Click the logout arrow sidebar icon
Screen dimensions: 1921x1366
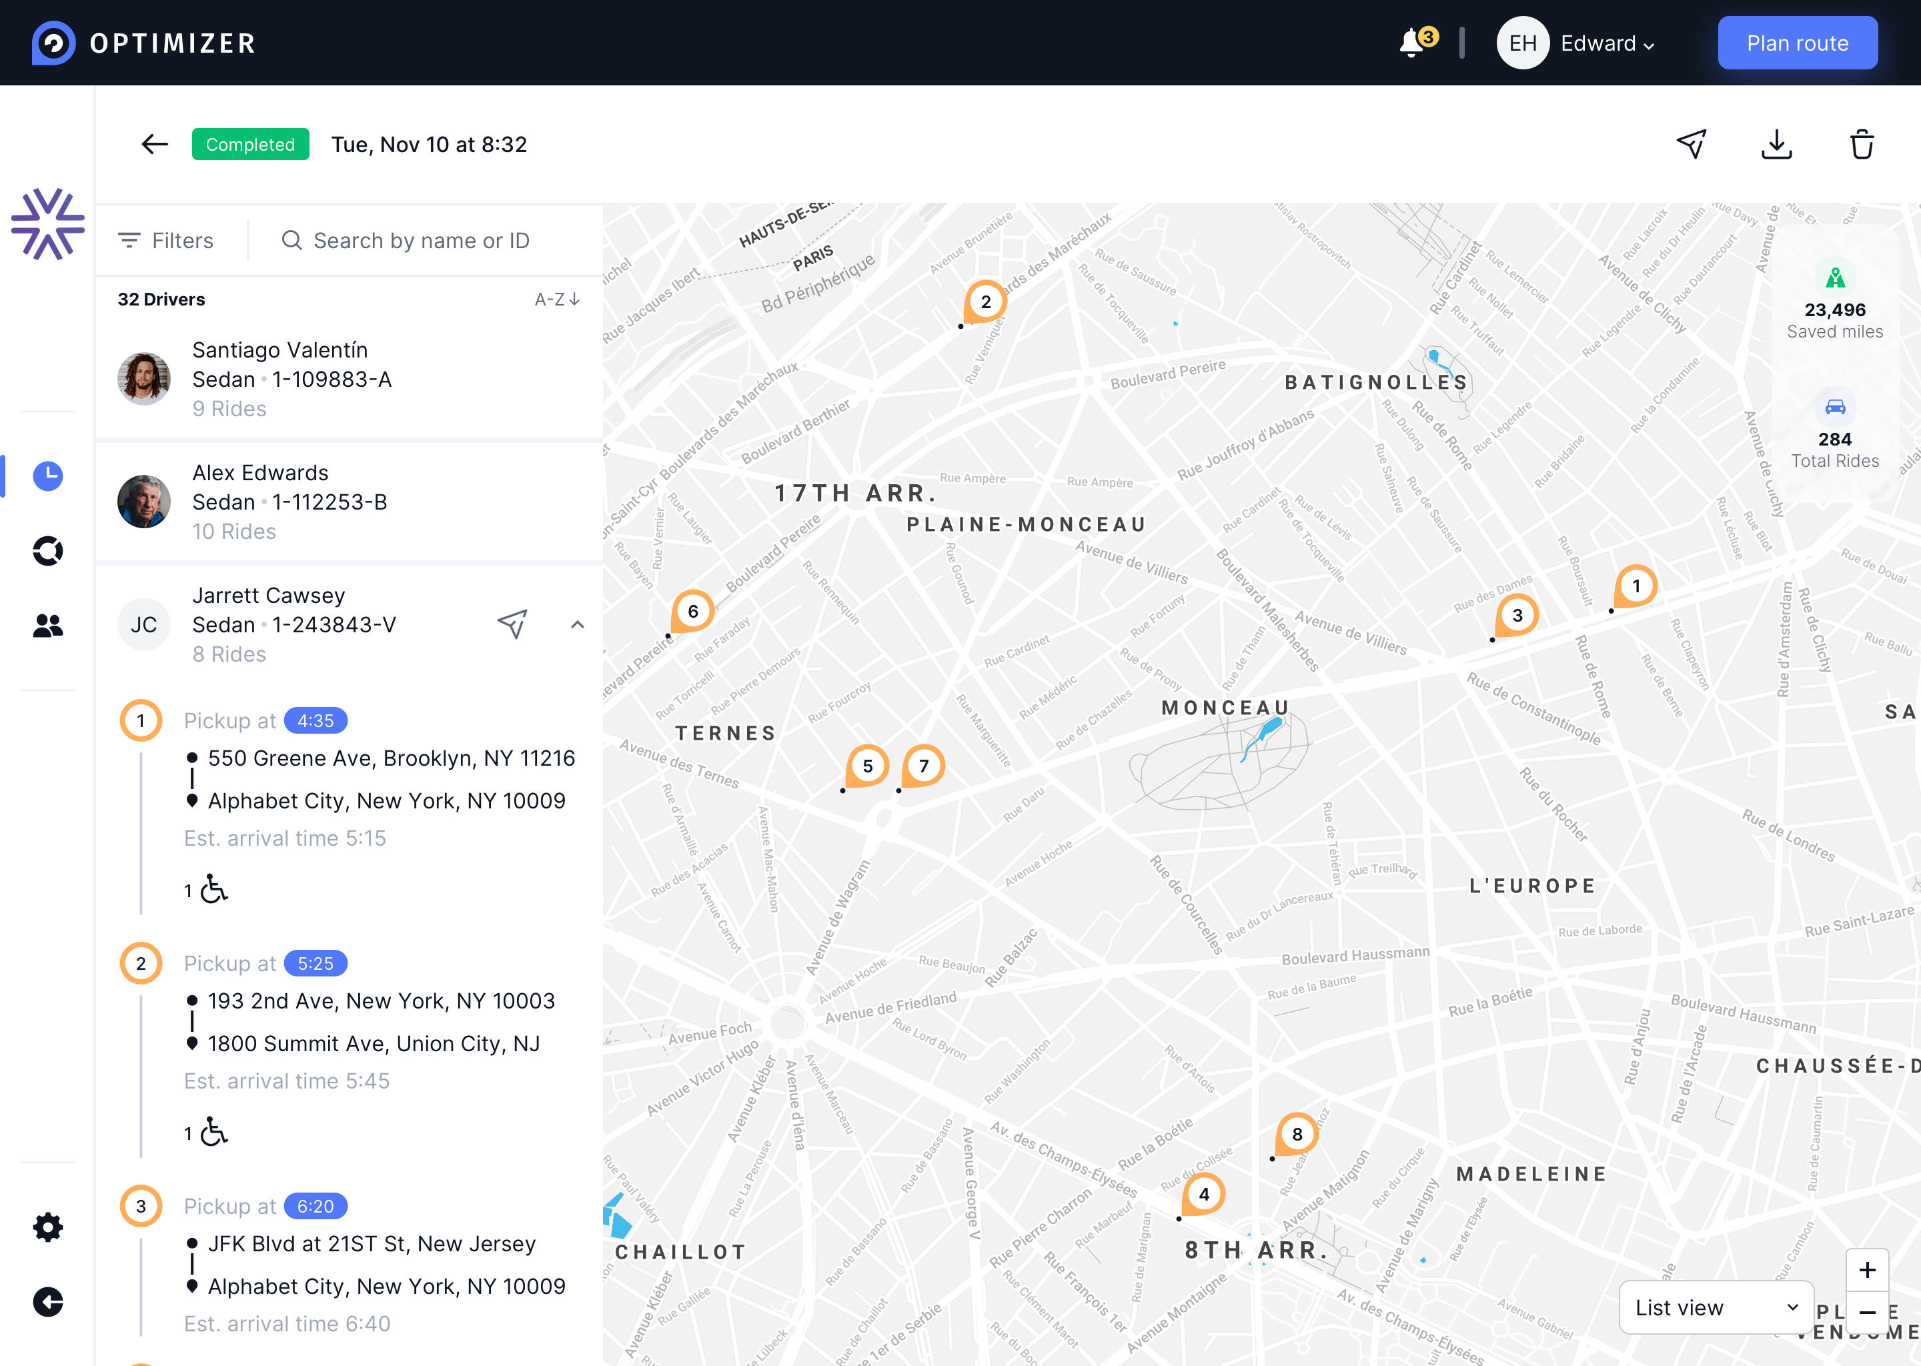(48, 1302)
